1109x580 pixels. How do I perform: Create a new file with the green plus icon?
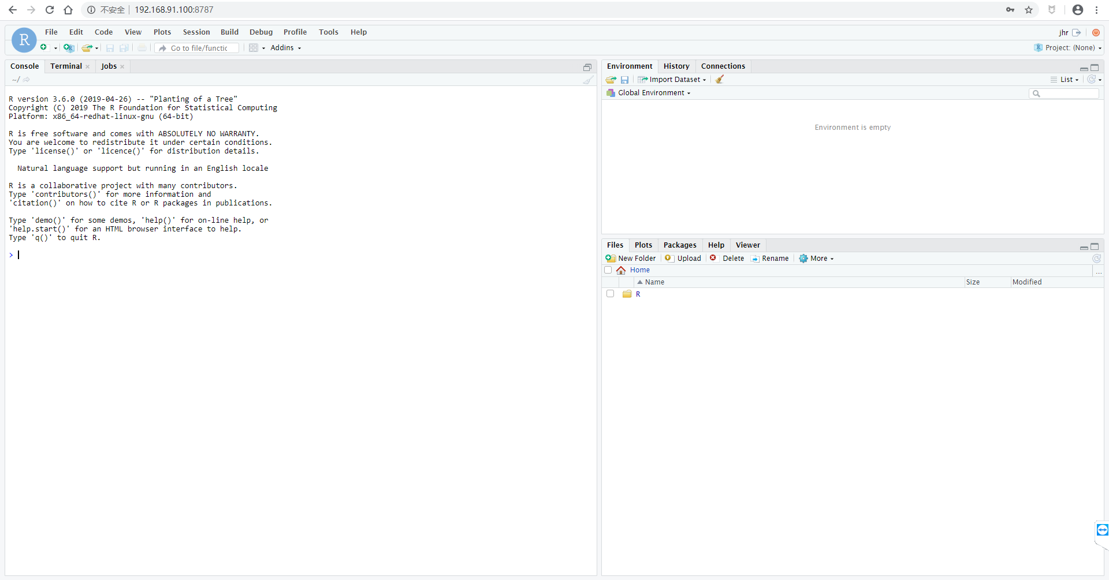point(44,48)
